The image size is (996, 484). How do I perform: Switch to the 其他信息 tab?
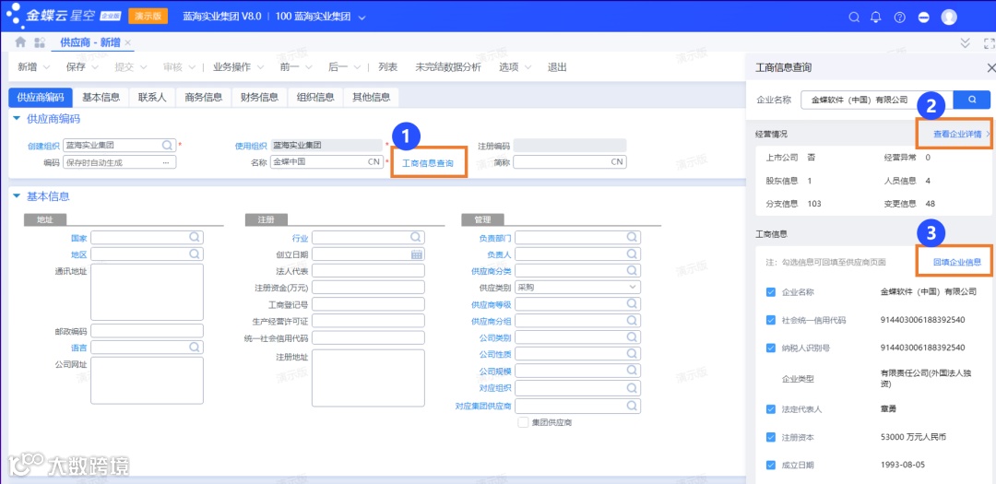(x=371, y=97)
